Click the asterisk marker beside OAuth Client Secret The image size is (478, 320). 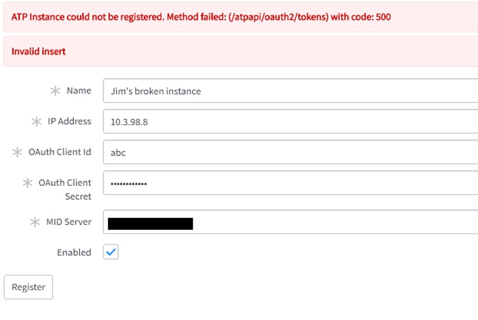coord(27,183)
